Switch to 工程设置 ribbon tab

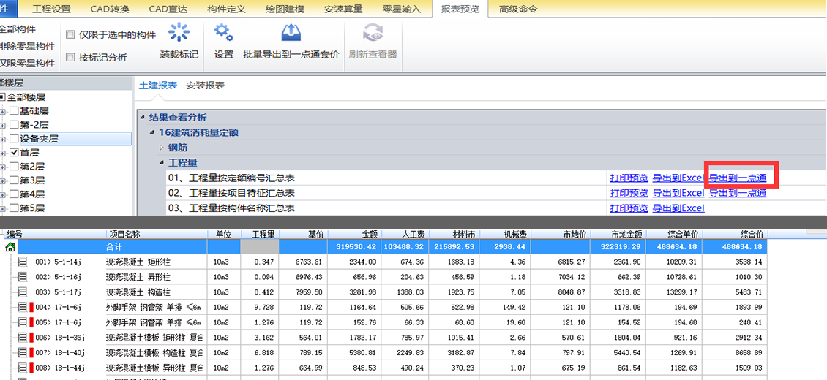pos(51,9)
